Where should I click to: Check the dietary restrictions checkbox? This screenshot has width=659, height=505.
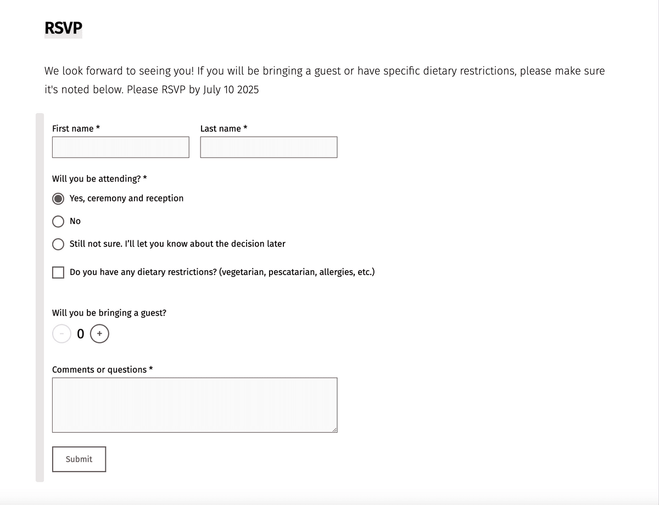(58, 272)
